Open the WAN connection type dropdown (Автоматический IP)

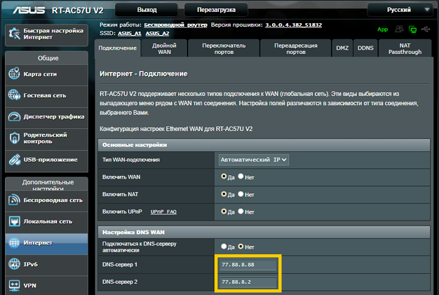[x=254, y=160]
